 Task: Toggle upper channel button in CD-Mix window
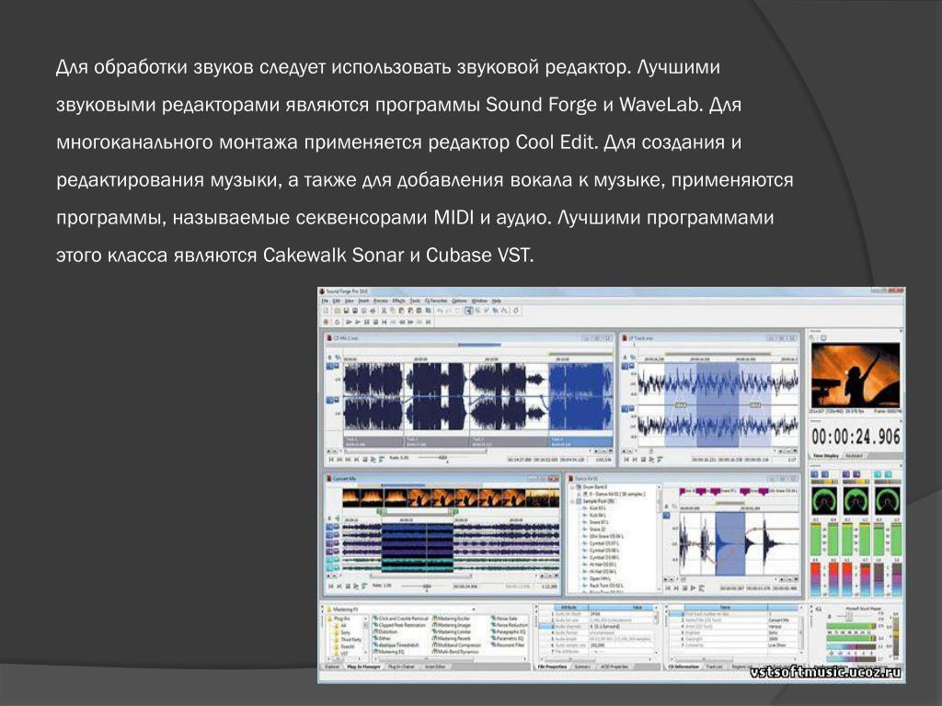click(x=329, y=366)
